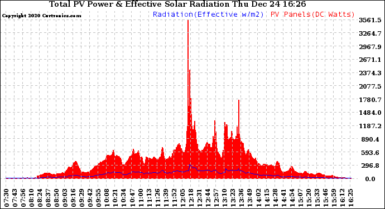Click the 16:25 time axis label
Viewport: 385px width, 209px height.
pos(351,198)
